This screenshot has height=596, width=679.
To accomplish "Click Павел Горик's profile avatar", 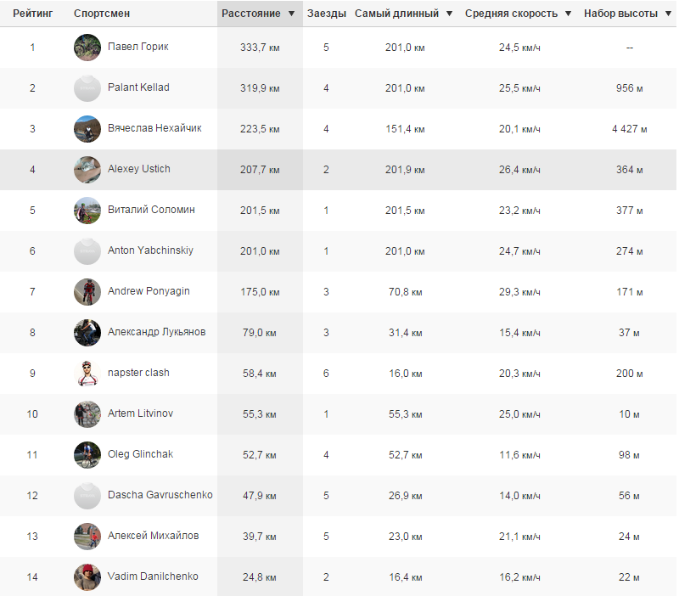I will (x=87, y=48).
